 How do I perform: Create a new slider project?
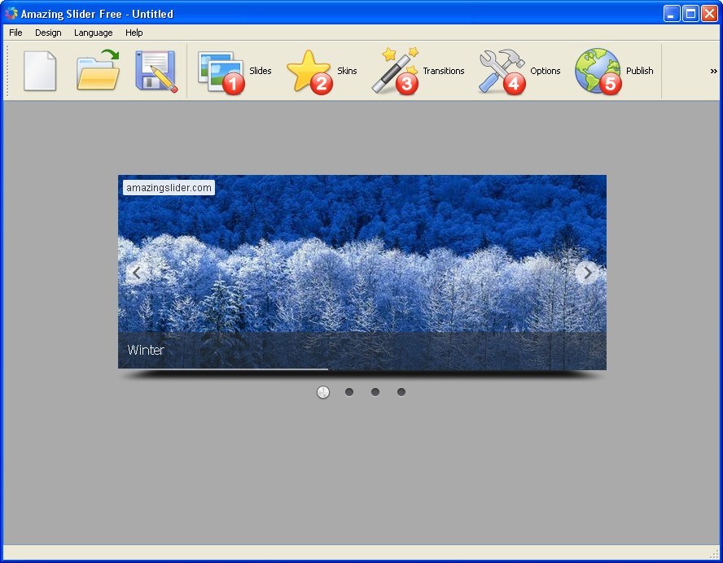tap(39, 71)
